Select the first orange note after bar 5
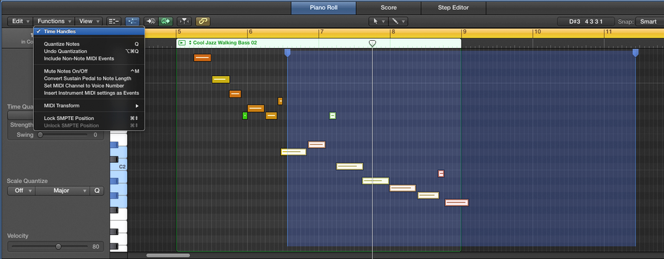664x259 pixels. point(202,58)
